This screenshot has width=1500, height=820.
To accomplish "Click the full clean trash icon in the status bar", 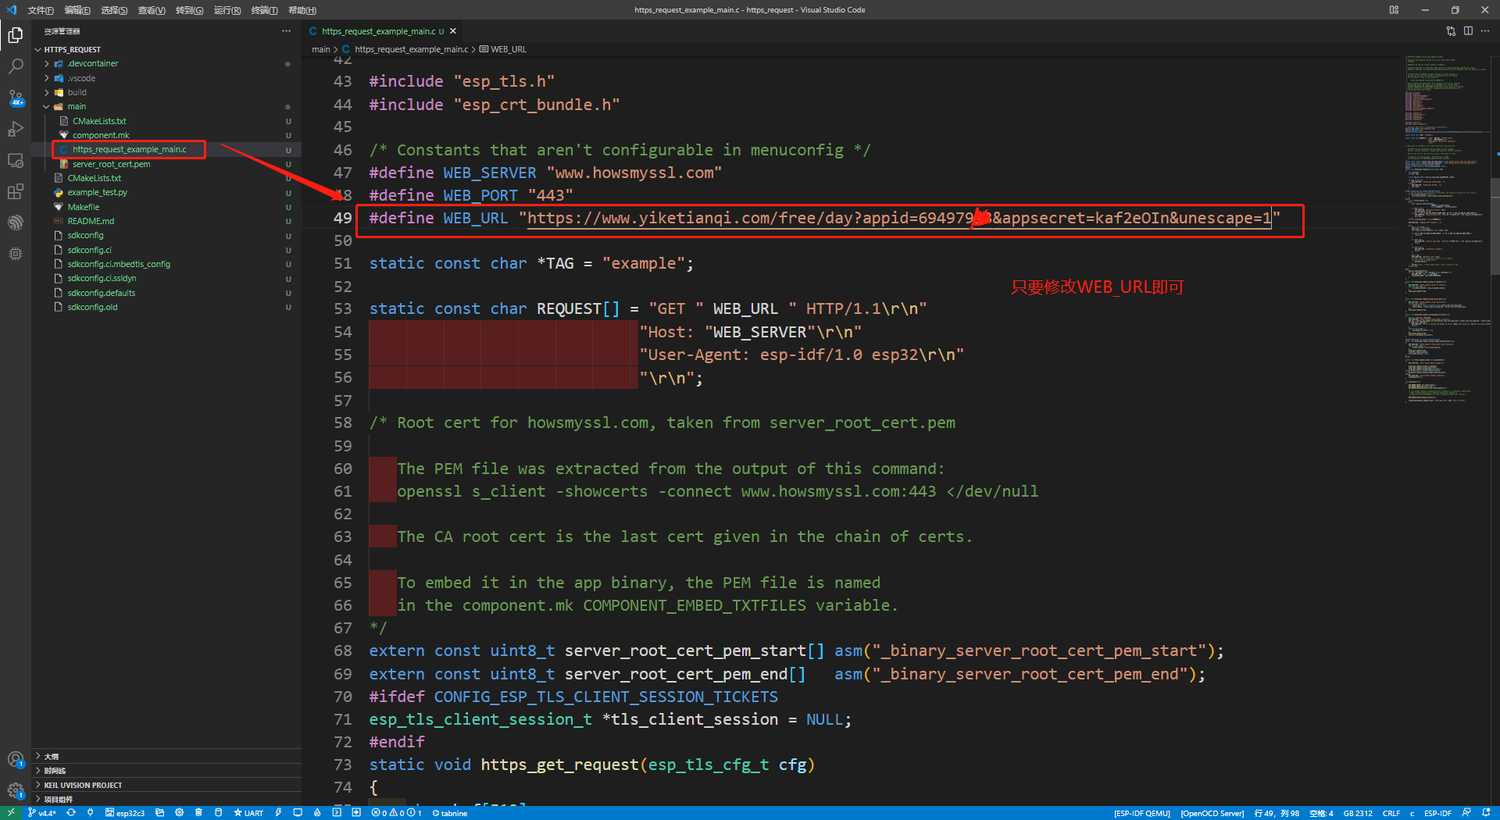I will [x=199, y=813].
